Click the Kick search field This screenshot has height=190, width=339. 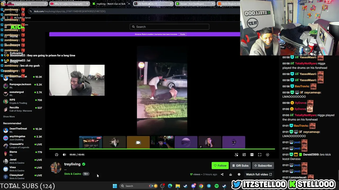pyautogui.click(x=169, y=27)
